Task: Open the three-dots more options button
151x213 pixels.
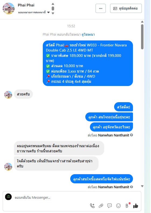Action: [100, 8]
